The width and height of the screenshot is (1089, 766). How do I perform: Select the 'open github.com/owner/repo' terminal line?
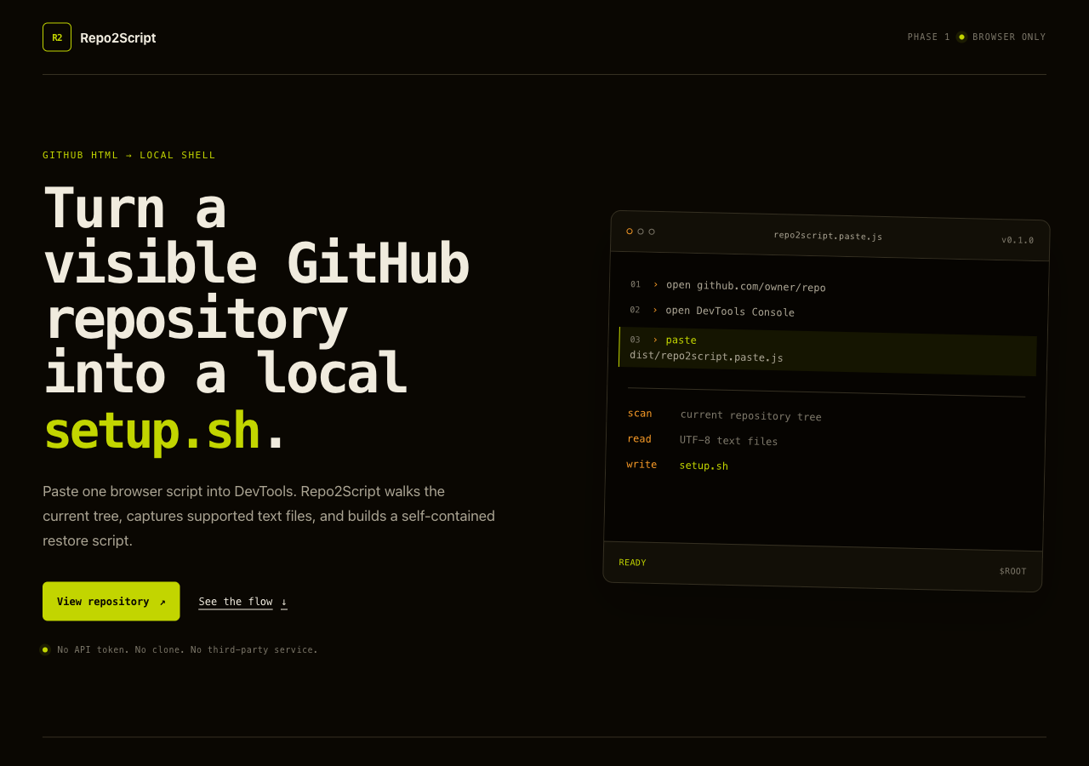pos(745,286)
